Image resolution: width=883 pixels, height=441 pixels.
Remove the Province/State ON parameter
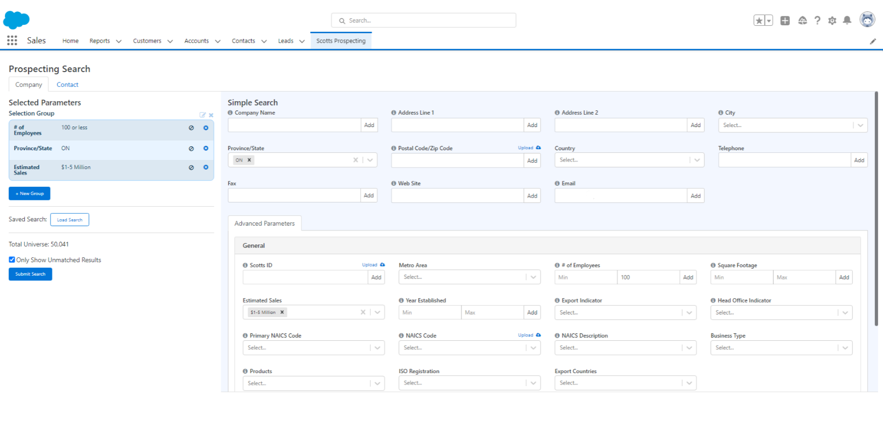206,149
